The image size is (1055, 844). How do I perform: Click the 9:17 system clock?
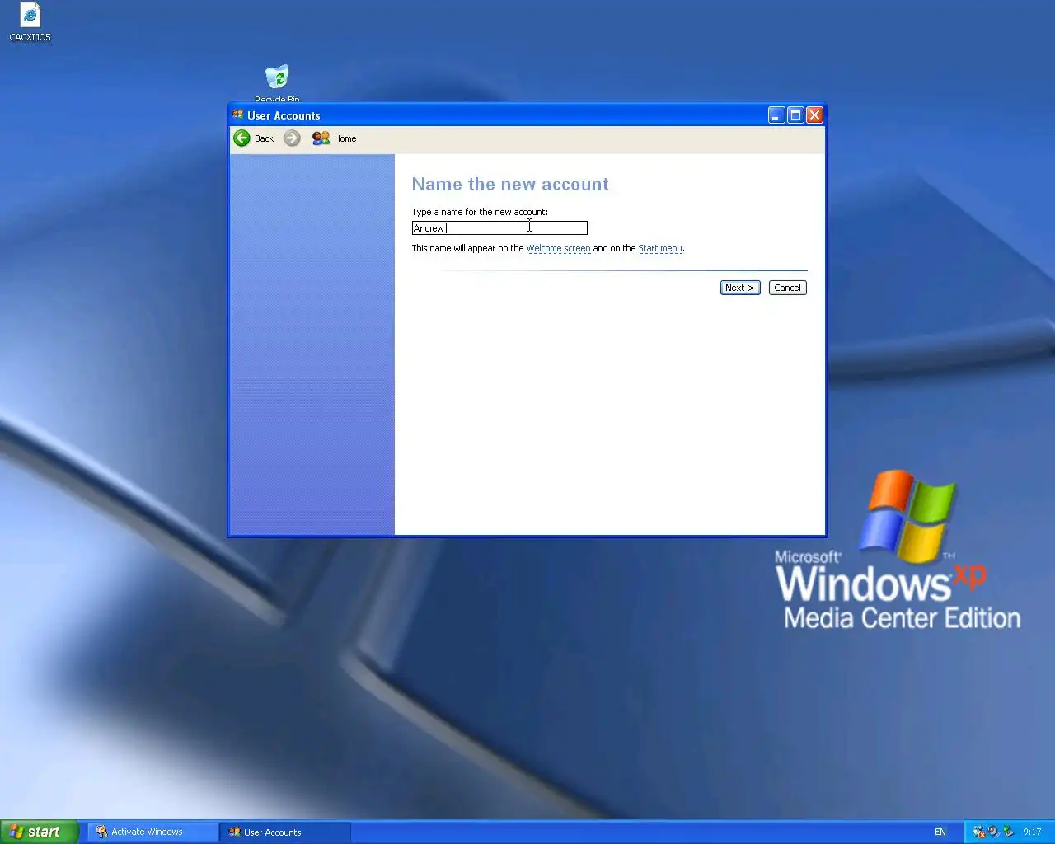1032,832
